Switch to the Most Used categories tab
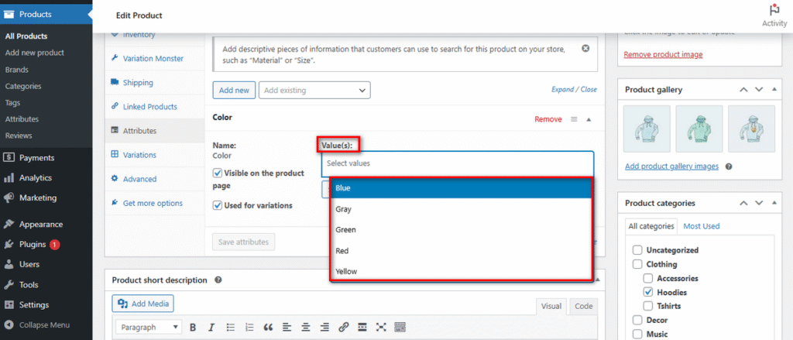 702,226
